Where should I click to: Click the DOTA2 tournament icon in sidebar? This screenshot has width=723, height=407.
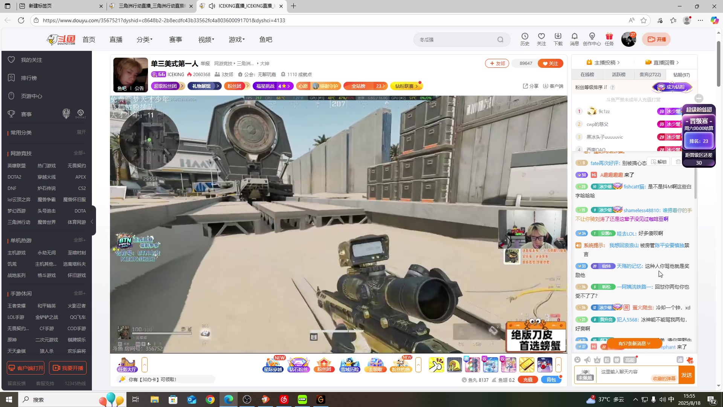[80, 114]
